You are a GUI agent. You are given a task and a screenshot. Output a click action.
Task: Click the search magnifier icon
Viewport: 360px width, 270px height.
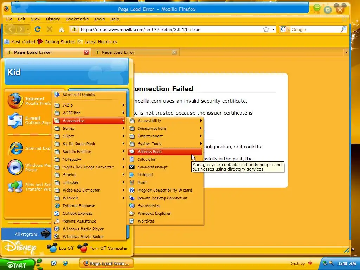(x=343, y=29)
